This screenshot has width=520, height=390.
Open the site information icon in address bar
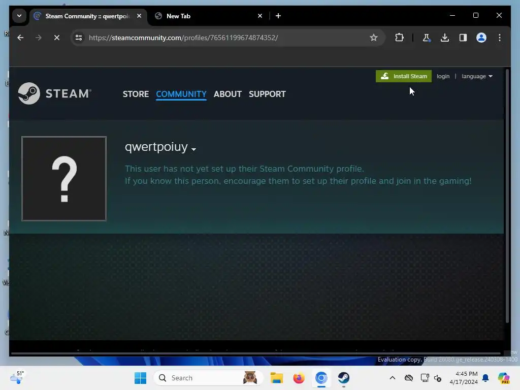[x=79, y=38]
